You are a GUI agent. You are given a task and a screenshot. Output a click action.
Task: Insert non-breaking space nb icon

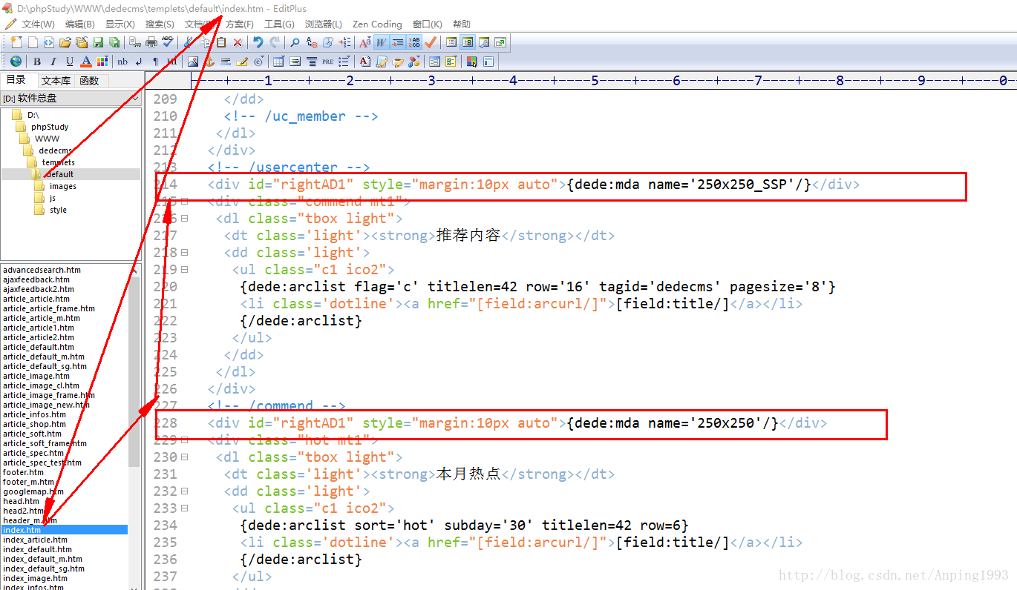click(122, 62)
